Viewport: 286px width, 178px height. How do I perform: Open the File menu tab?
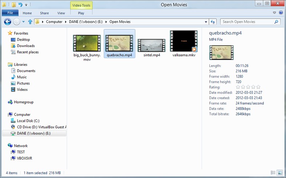pos(10,13)
